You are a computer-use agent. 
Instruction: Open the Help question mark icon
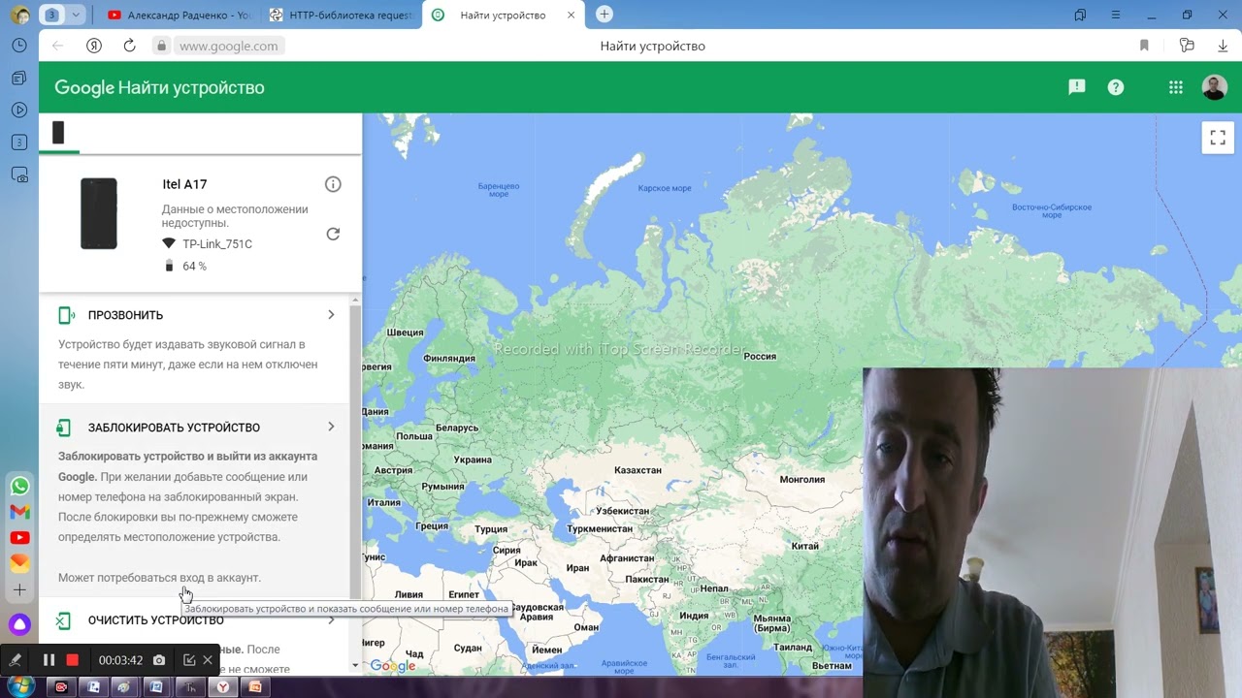click(x=1116, y=87)
